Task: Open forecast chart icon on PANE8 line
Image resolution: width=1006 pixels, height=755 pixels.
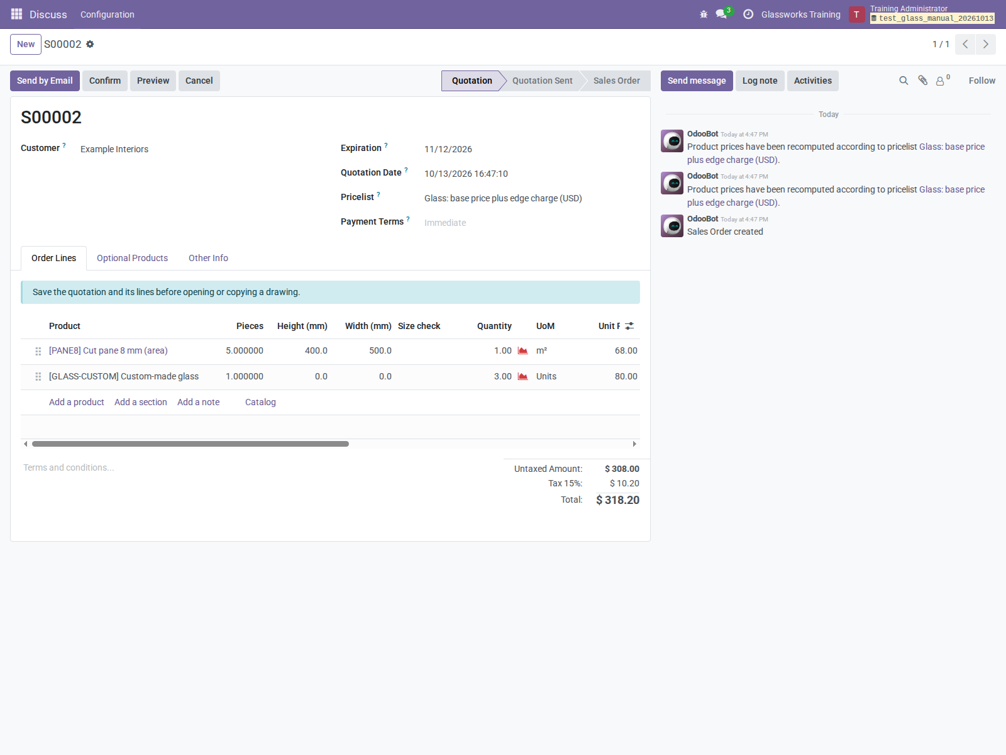Action: (522, 350)
